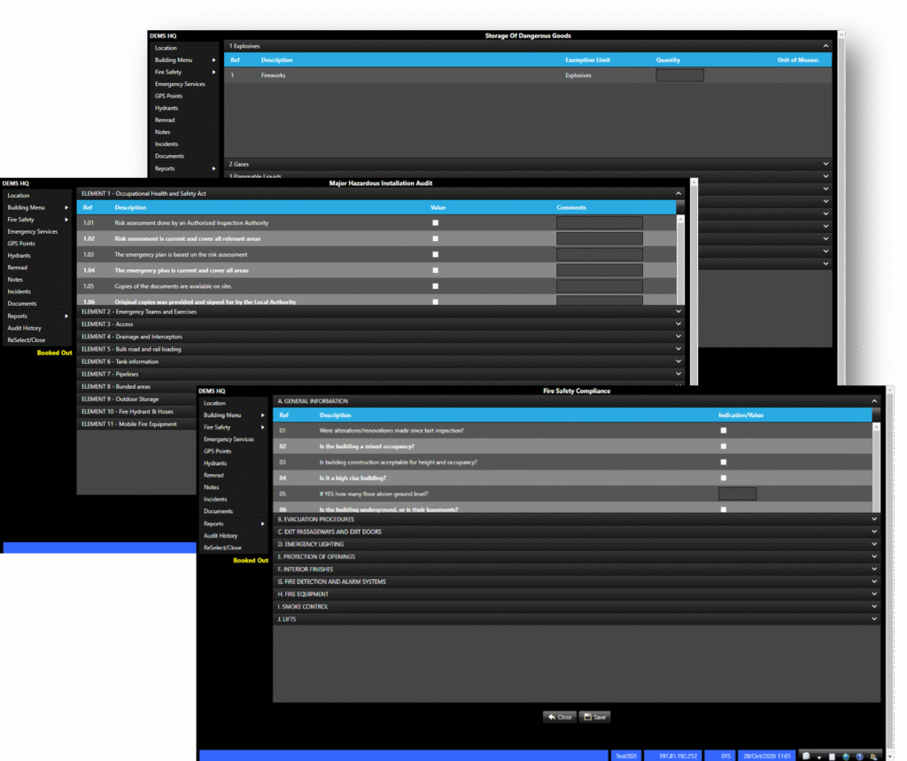Expand the D. EMERGENCY LIGHTING section

[x=576, y=544]
